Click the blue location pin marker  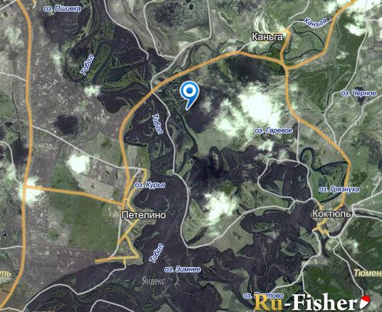tap(190, 95)
